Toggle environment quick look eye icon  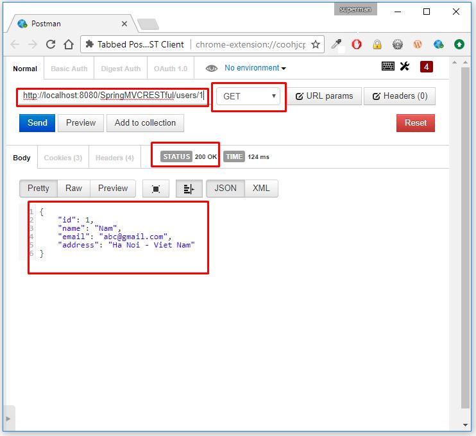point(211,68)
